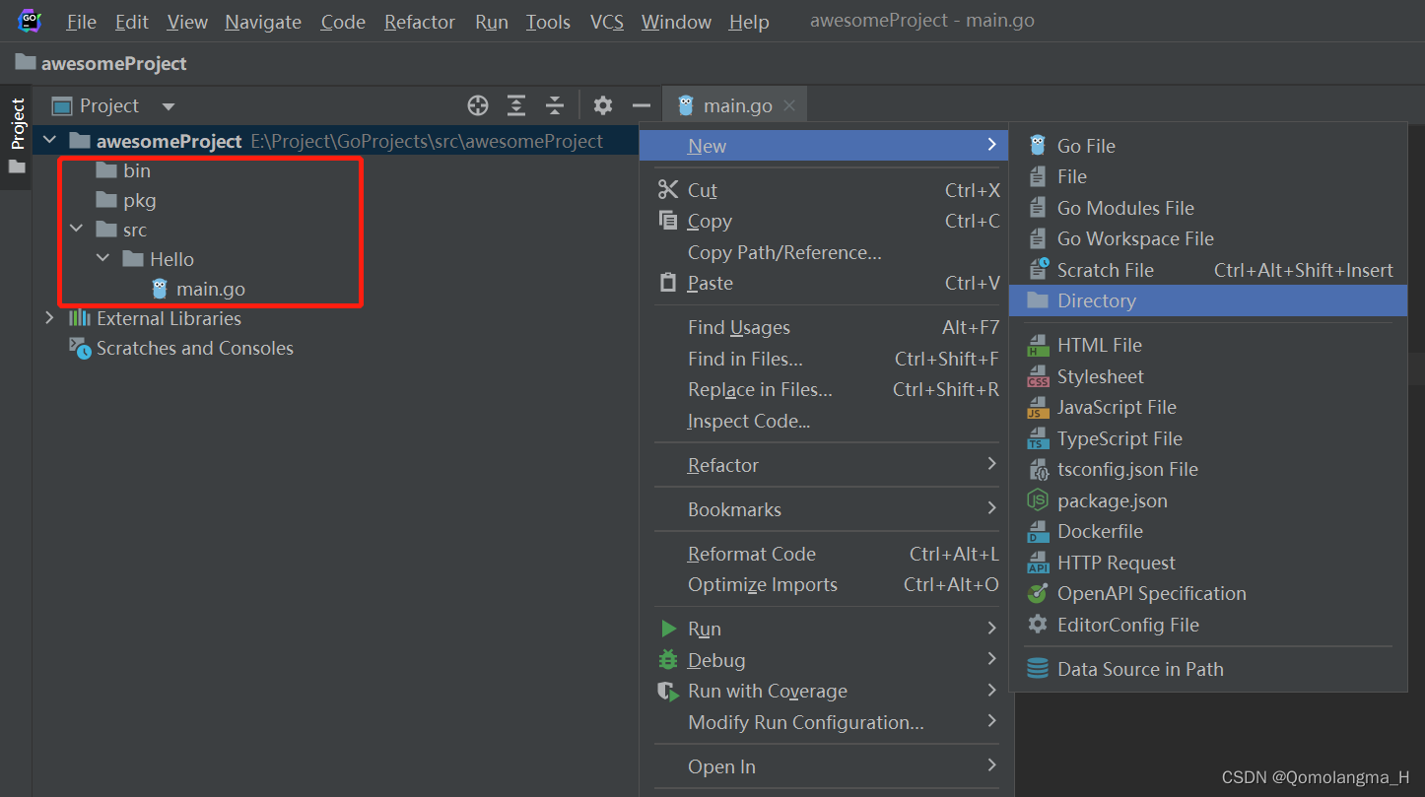Create a package.json file

coord(1208,500)
